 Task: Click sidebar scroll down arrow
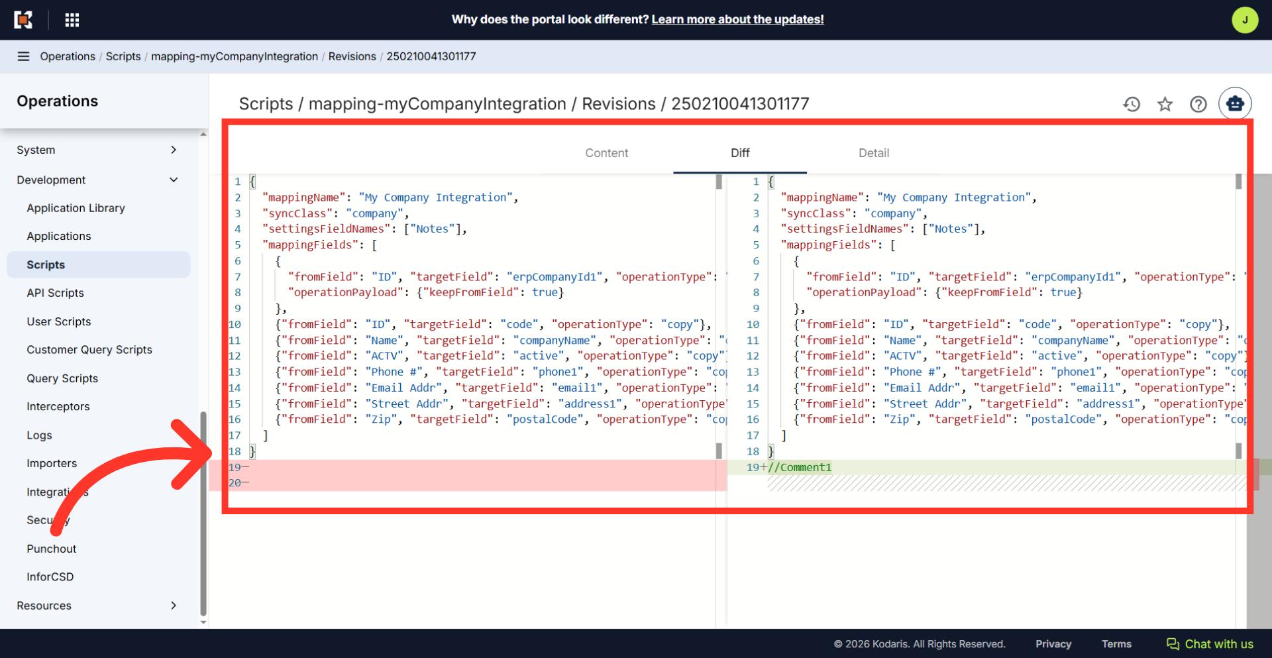[203, 622]
